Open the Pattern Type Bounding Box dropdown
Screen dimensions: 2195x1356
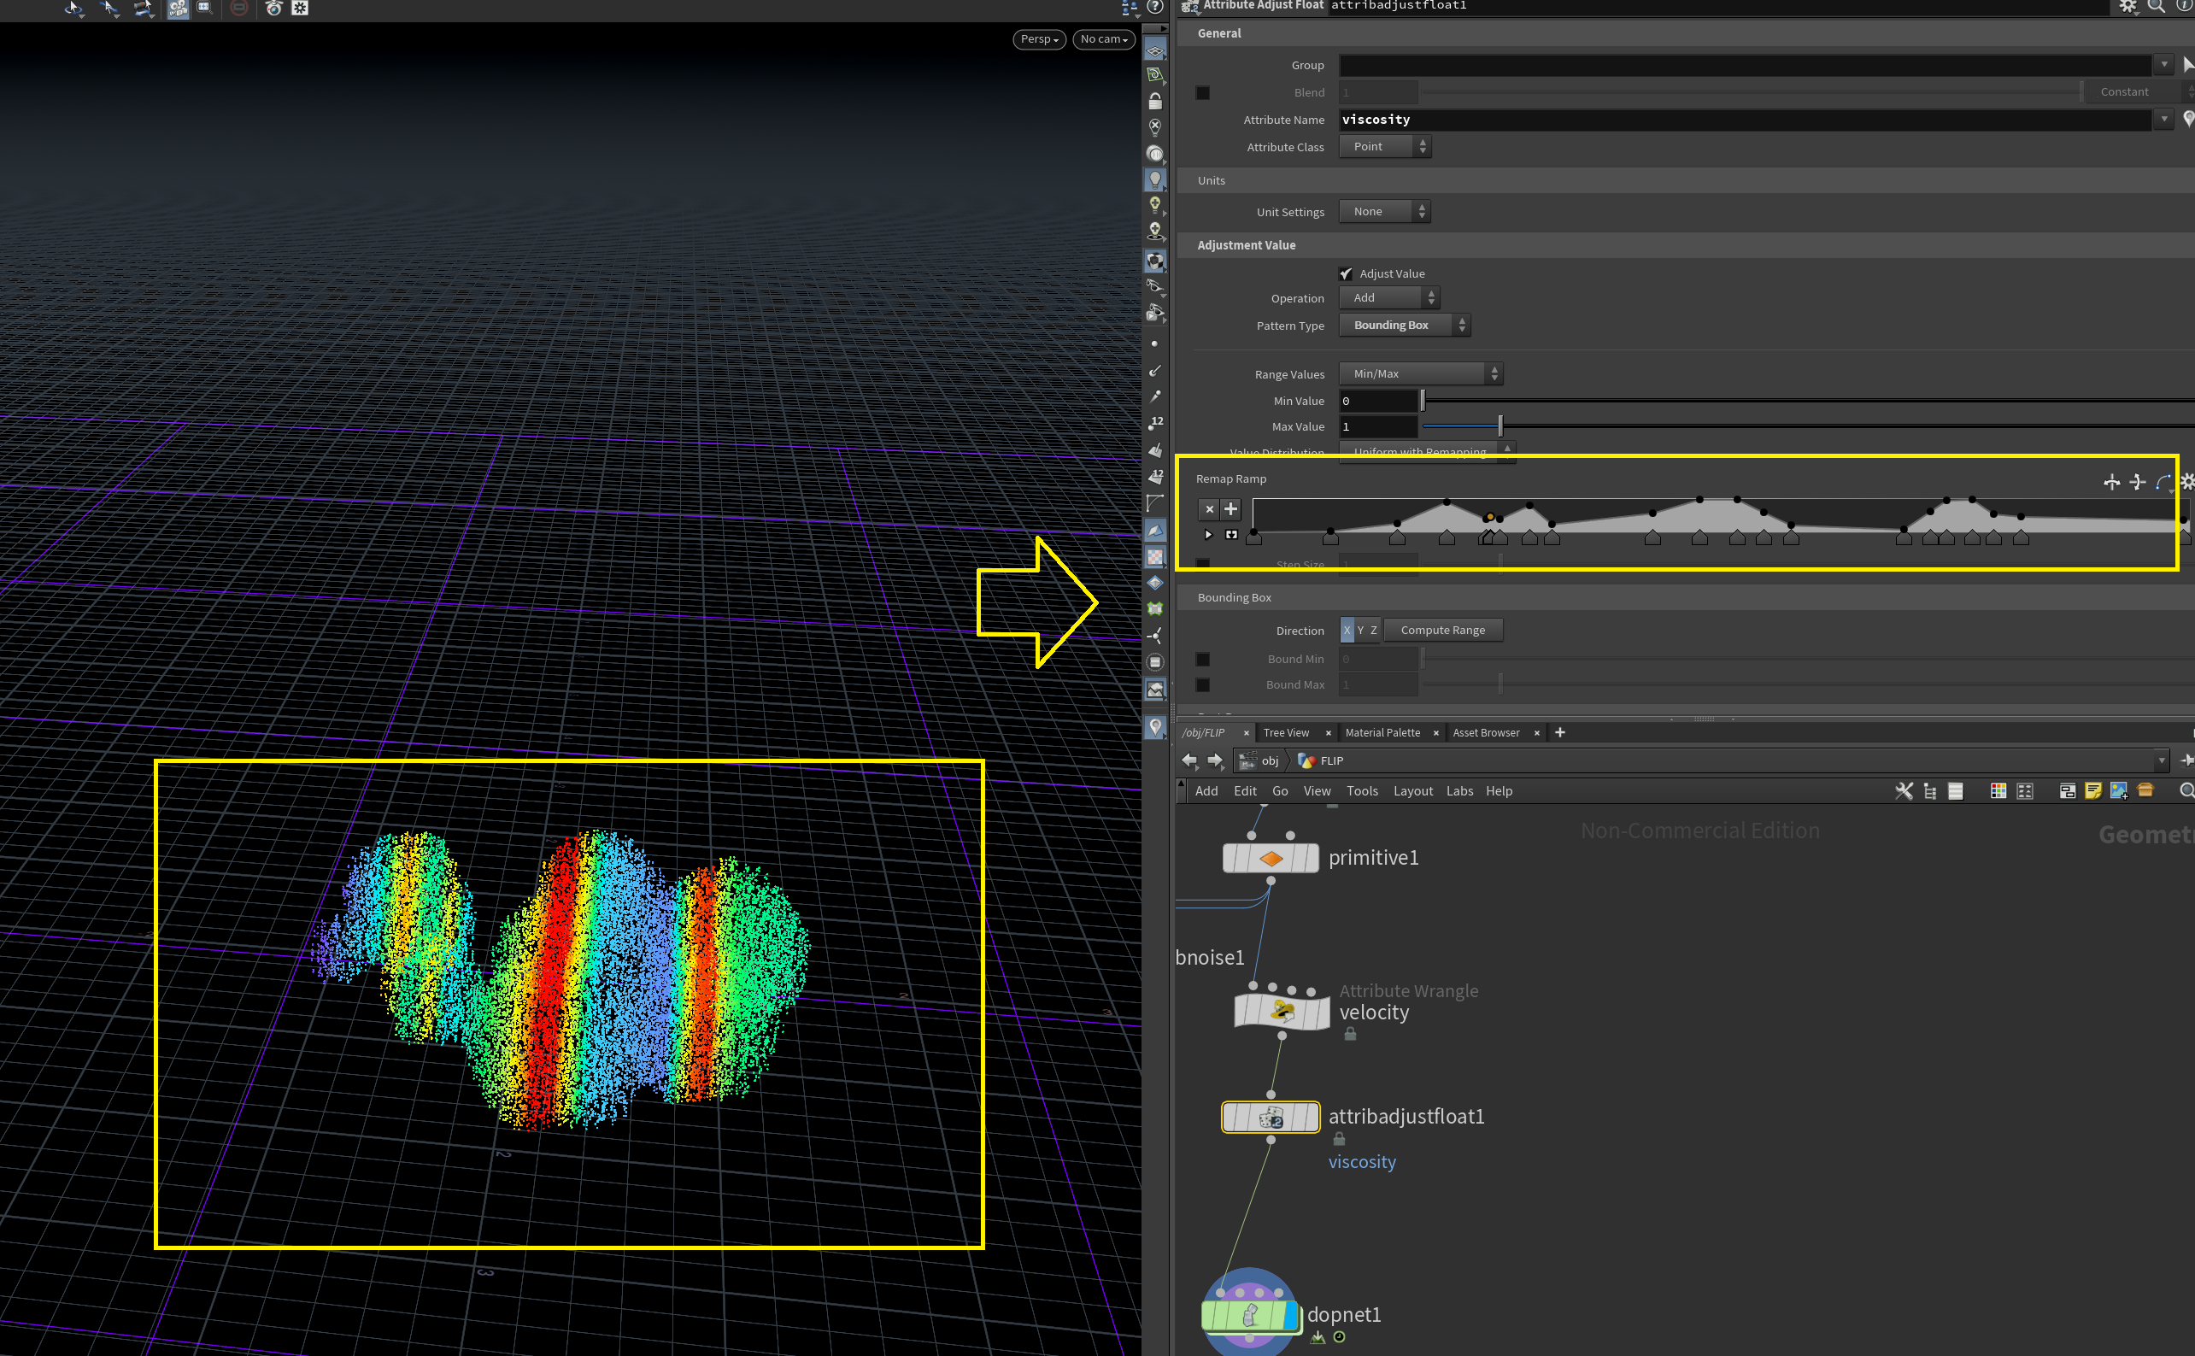(x=1404, y=326)
